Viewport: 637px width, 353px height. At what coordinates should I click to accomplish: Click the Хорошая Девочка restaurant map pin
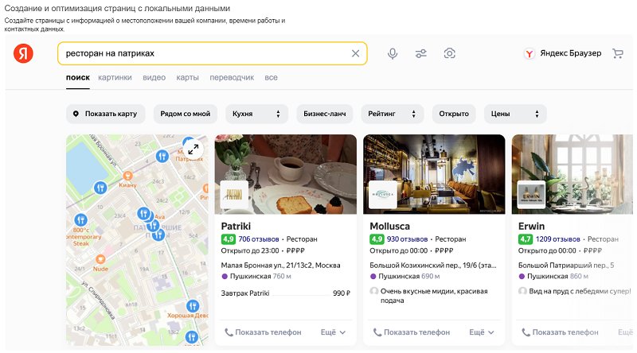[193, 305]
